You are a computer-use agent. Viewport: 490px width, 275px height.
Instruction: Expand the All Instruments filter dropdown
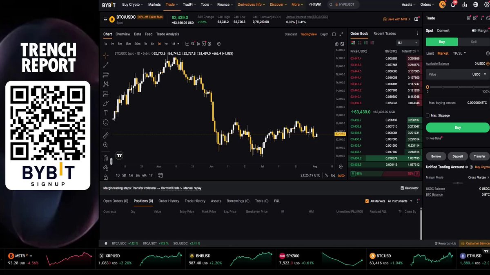[x=399, y=201]
